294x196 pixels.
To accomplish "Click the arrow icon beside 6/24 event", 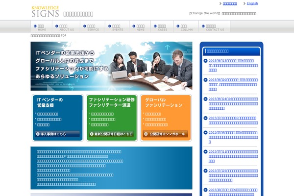I will pos(205,99).
